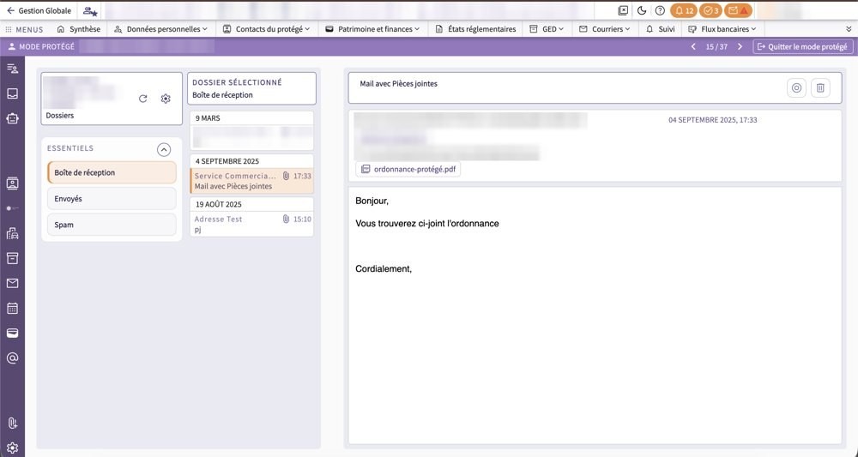858x457 pixels.
Task: Select the Spam folder
Action: [112, 225]
